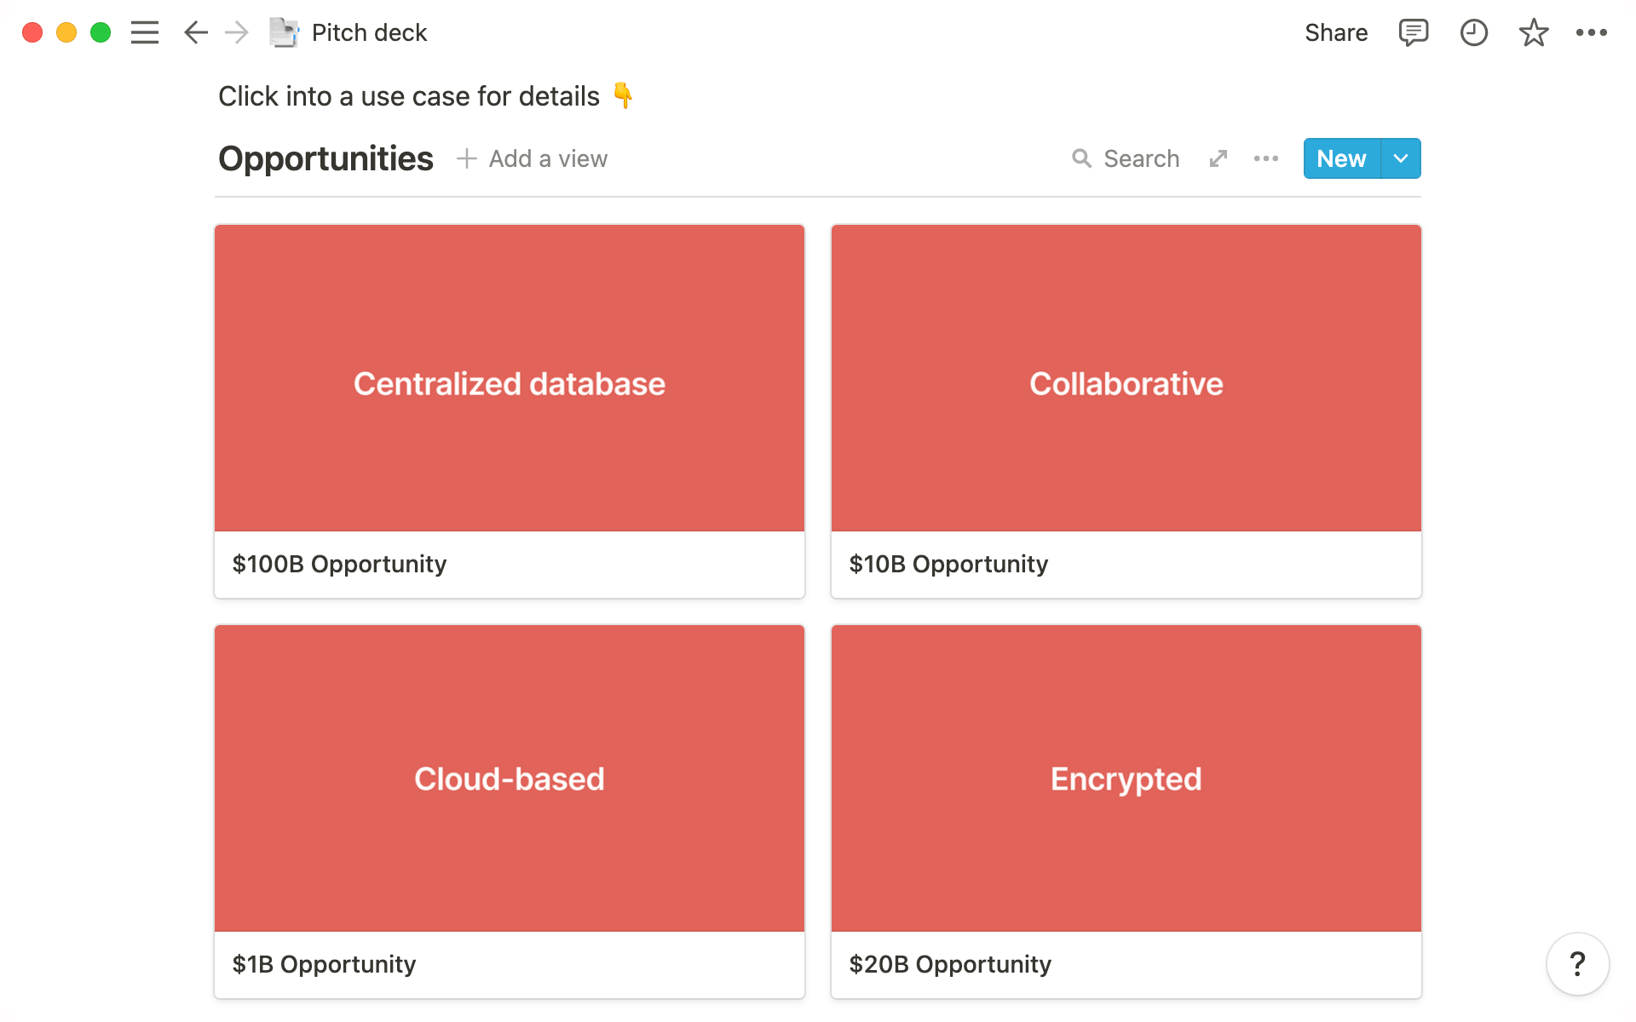1636x1022 pixels.
Task: Open the Encrypted card cover
Action: [1126, 778]
